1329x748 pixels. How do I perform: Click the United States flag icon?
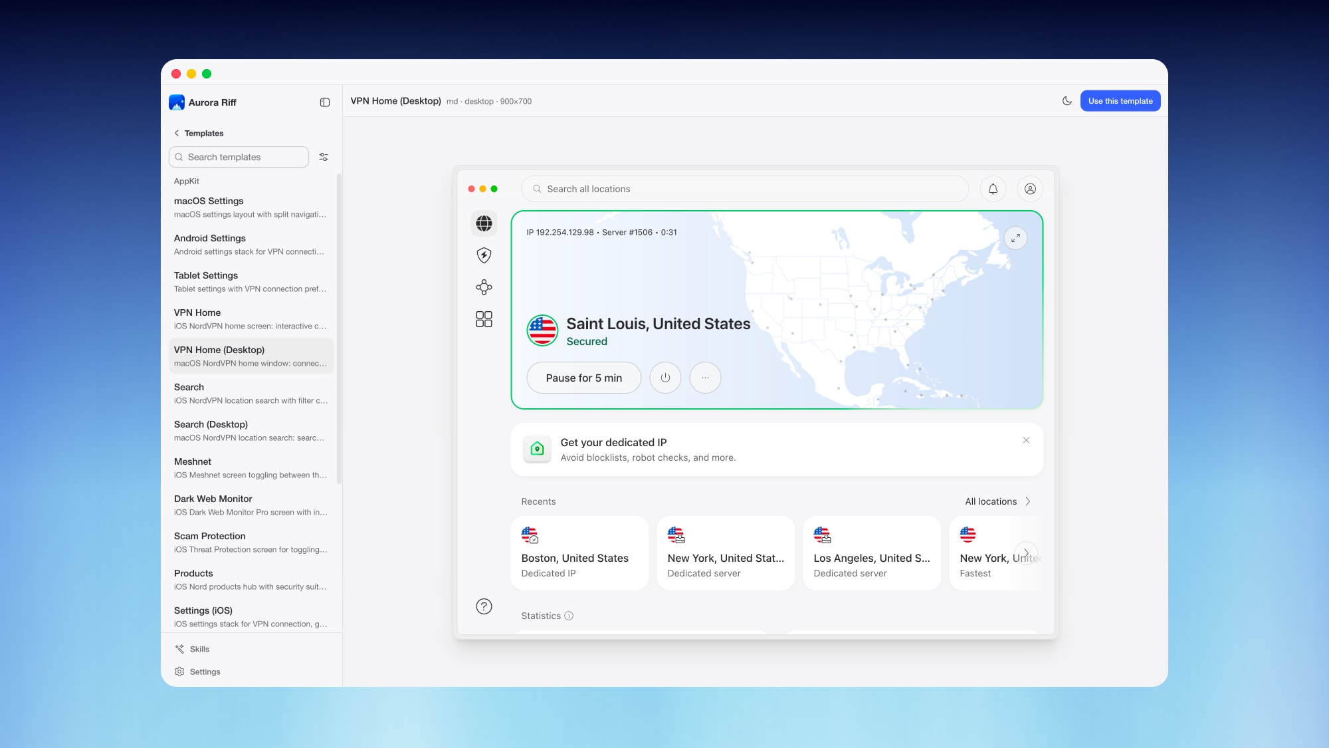pyautogui.click(x=542, y=330)
